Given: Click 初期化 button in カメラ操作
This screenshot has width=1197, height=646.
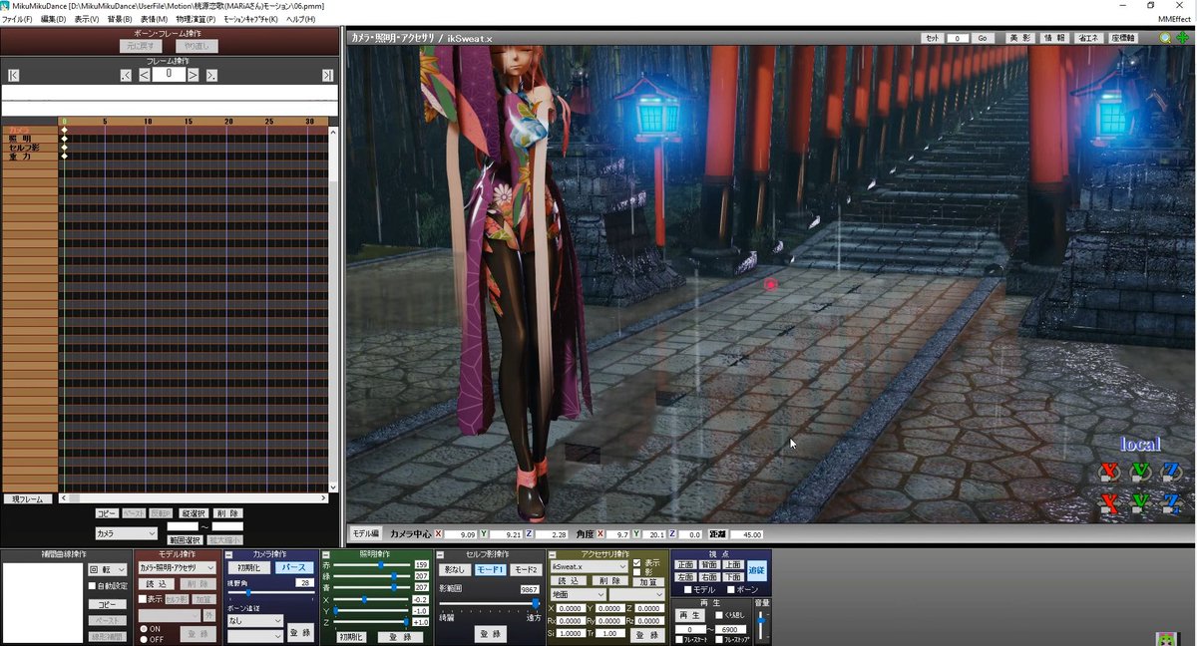Looking at the screenshot, I should point(248,567).
